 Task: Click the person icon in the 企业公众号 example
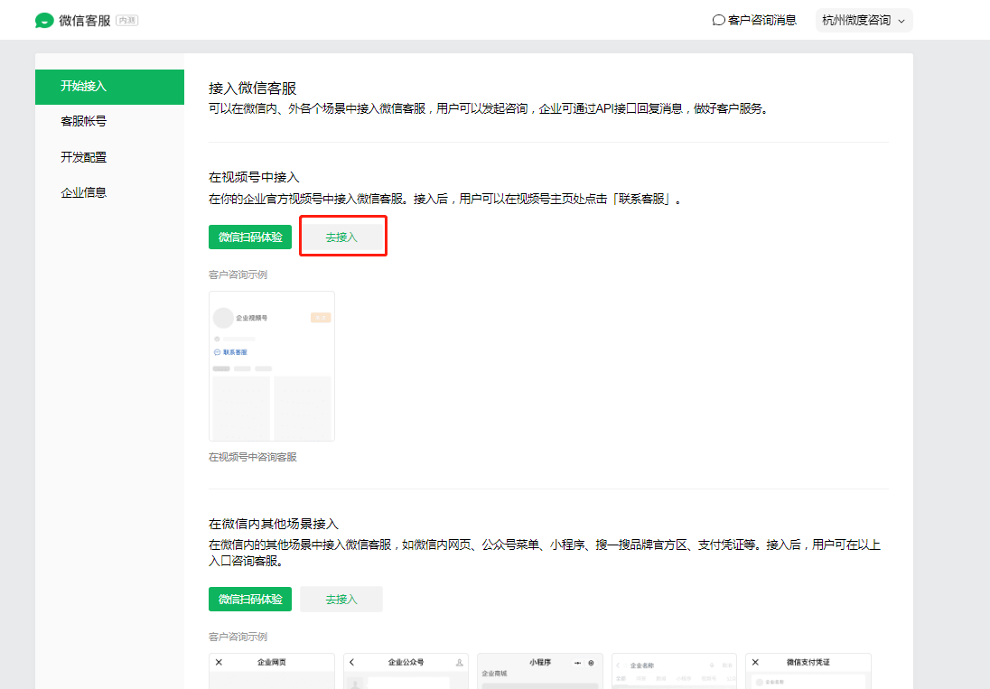click(459, 663)
